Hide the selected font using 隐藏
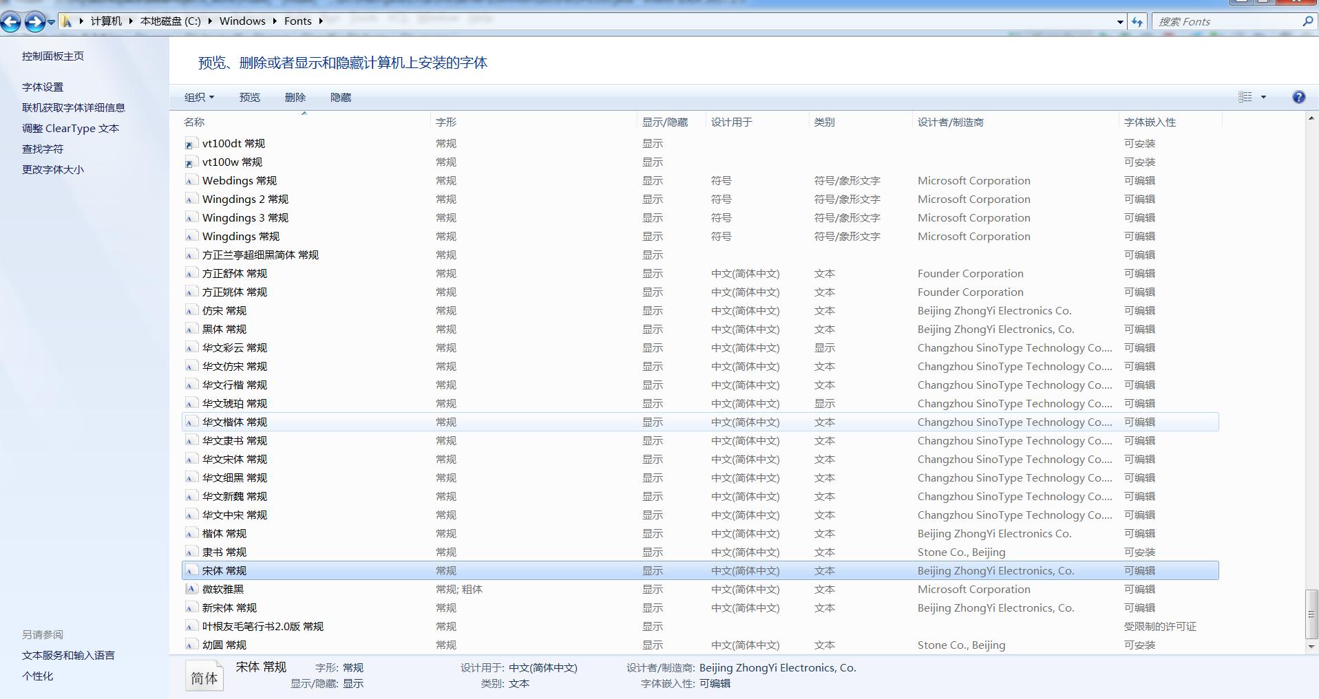Image resolution: width=1319 pixels, height=699 pixels. (341, 97)
